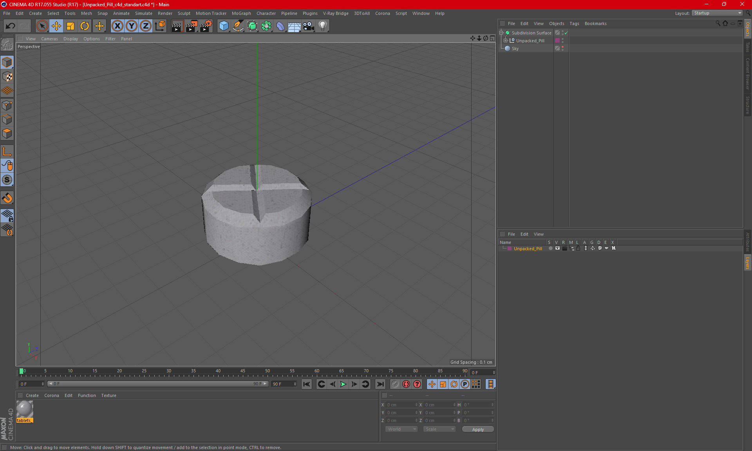Click the Apply button
This screenshot has width=752, height=451.
(478, 429)
